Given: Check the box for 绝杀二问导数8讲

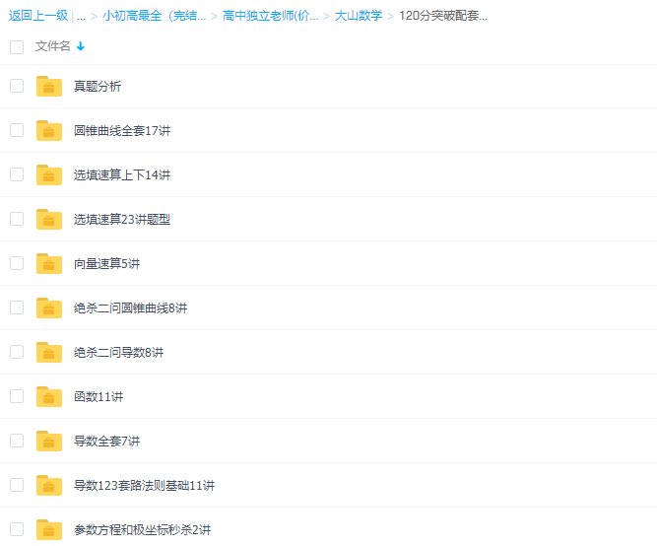Looking at the screenshot, I should [x=17, y=352].
